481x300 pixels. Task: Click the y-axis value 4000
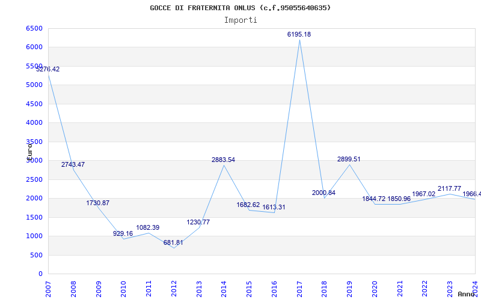34,123
